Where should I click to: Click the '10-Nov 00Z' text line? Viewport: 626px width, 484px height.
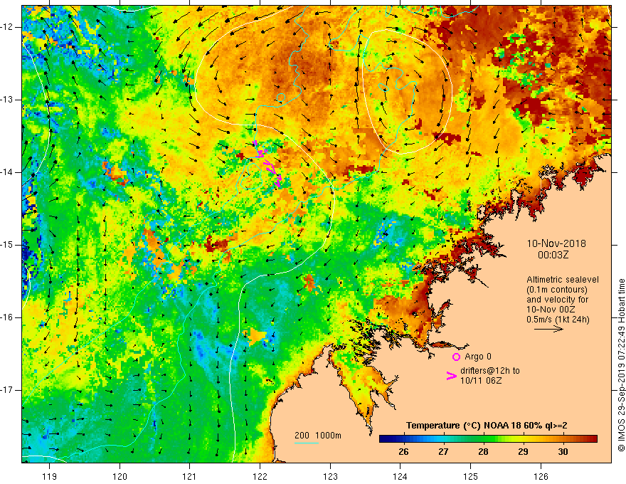pyautogui.click(x=551, y=310)
